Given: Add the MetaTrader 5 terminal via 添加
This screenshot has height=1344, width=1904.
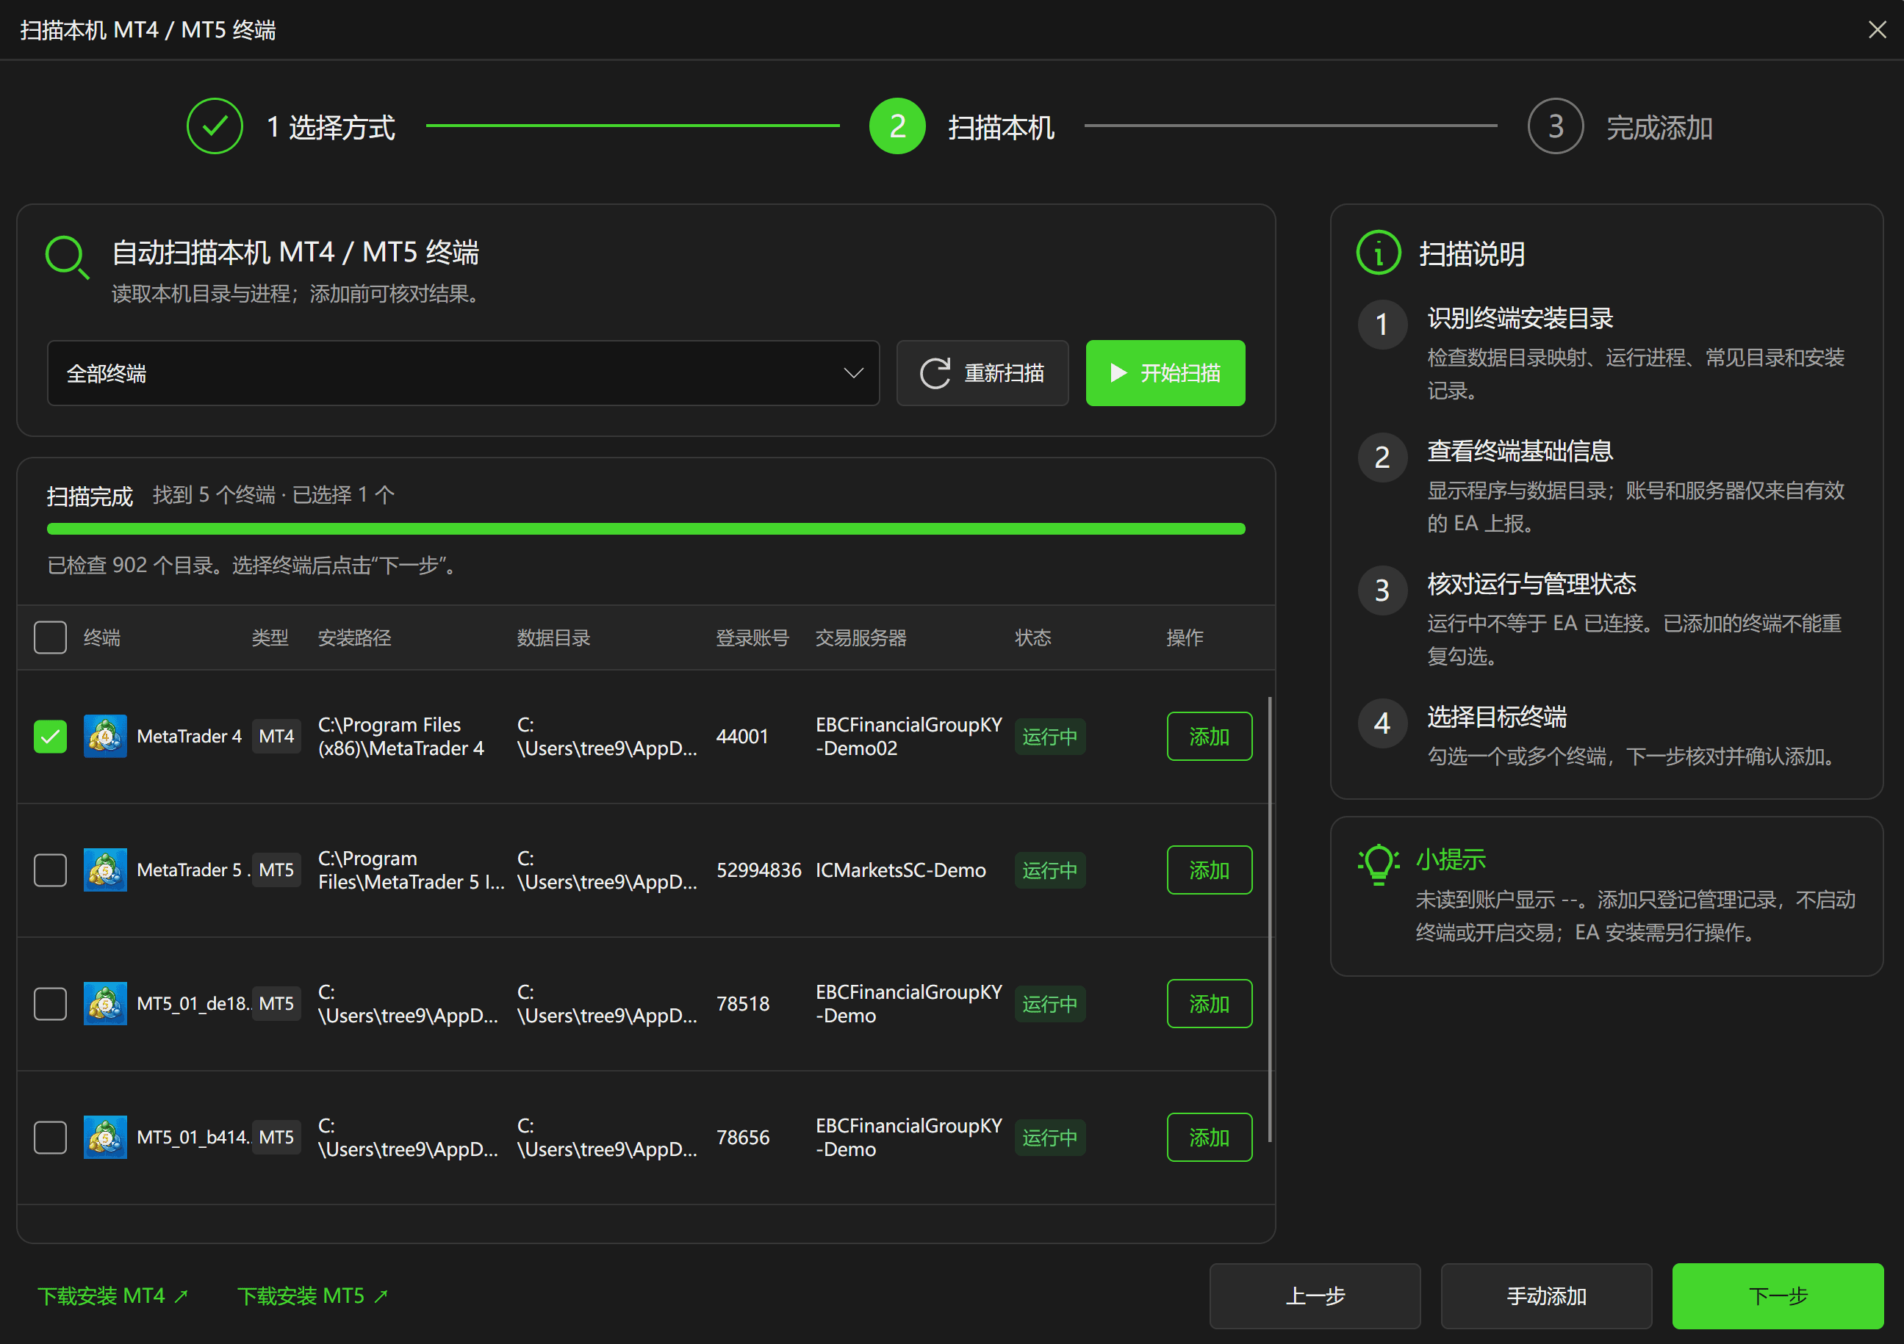Looking at the screenshot, I should pyautogui.click(x=1209, y=870).
